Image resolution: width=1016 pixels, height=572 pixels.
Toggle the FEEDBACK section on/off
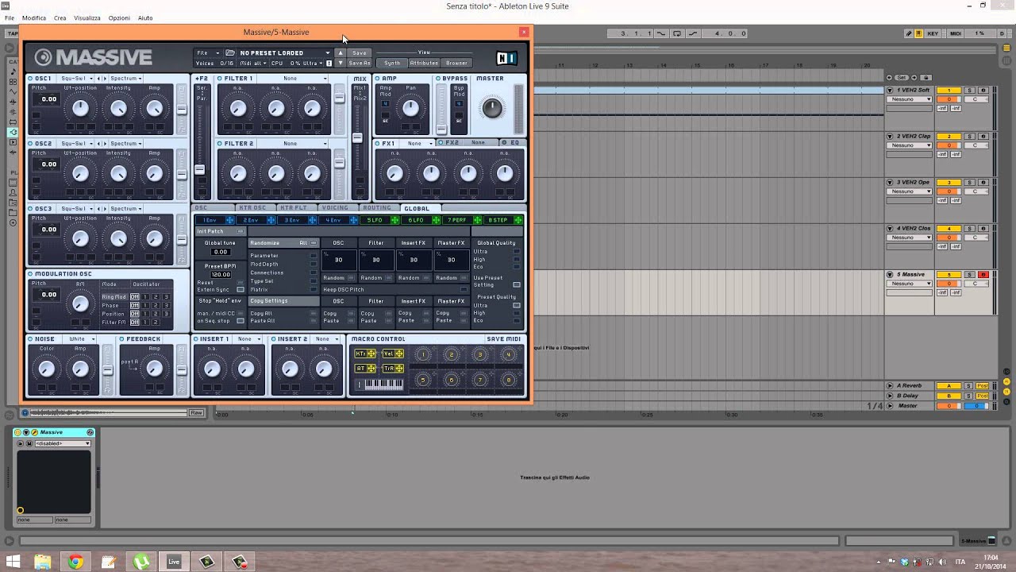pyautogui.click(x=122, y=339)
